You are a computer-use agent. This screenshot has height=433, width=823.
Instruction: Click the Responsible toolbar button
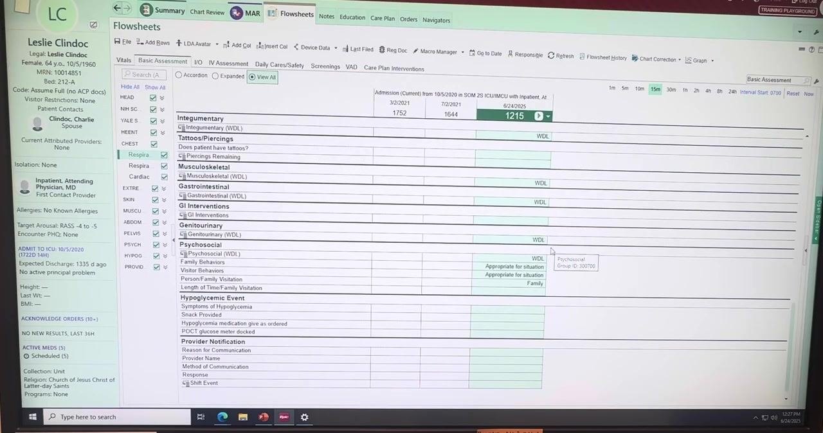point(525,55)
